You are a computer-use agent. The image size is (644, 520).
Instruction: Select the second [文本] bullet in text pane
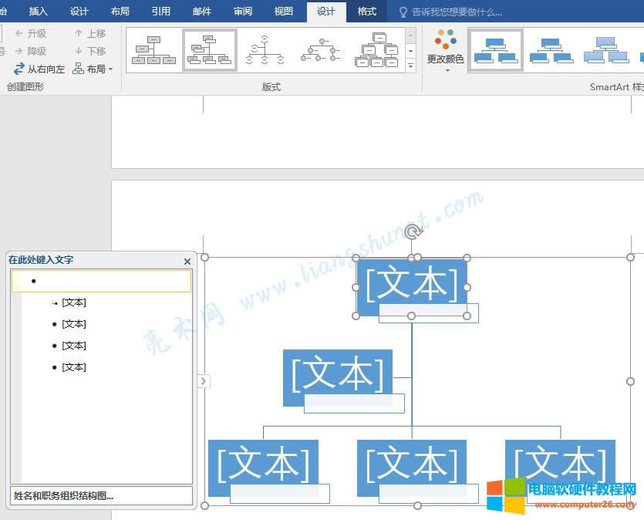[74, 324]
